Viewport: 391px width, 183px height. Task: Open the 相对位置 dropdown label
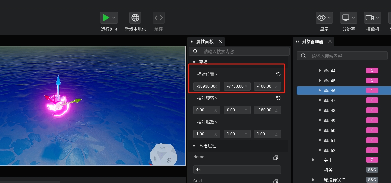(x=207, y=74)
